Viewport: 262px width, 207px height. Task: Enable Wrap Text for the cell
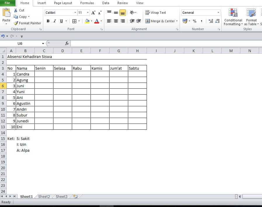point(155,13)
